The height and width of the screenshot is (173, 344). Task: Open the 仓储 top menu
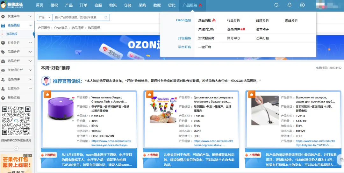[x=128, y=5]
